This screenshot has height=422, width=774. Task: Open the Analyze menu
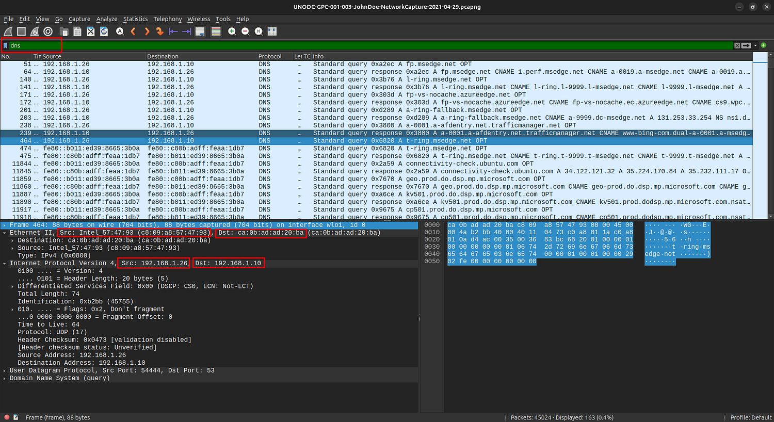coord(107,19)
